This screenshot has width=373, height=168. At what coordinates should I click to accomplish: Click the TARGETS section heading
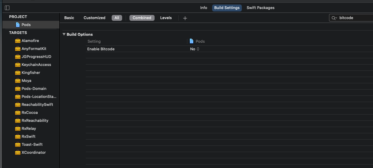click(18, 33)
